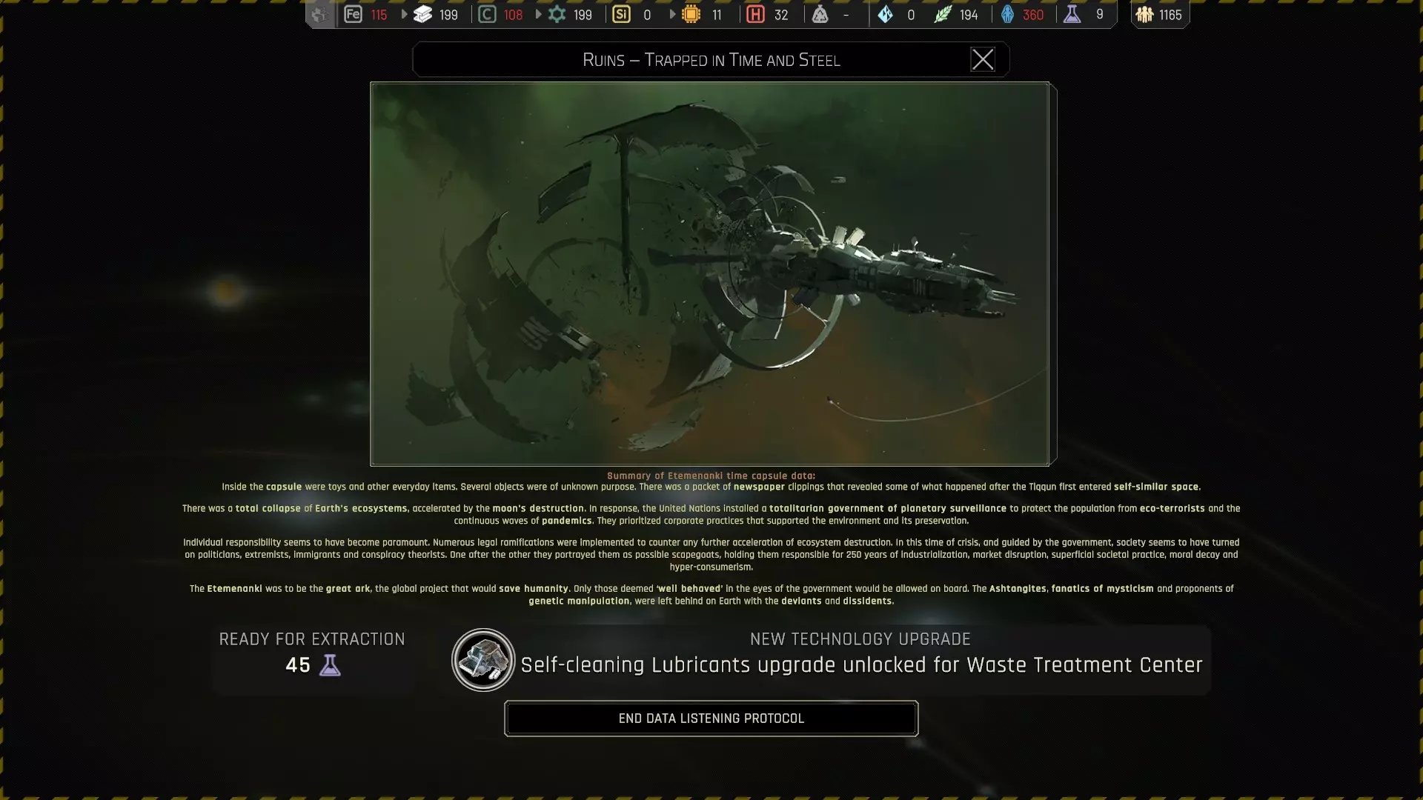The image size is (1423, 800).
Task: Click the orange microchip resource icon
Action: pos(691,14)
